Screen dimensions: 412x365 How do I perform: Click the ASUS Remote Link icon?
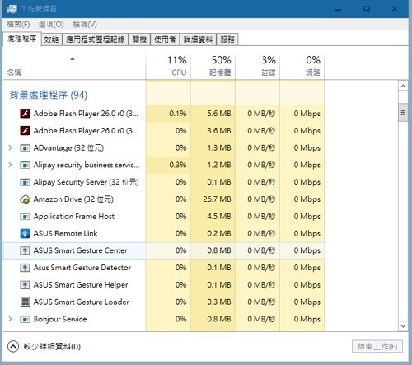[25, 233]
